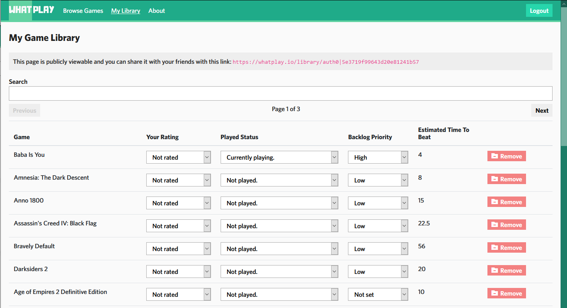
Task: Remove Assassin's Creed IV: Black Flag
Action: coord(507,225)
